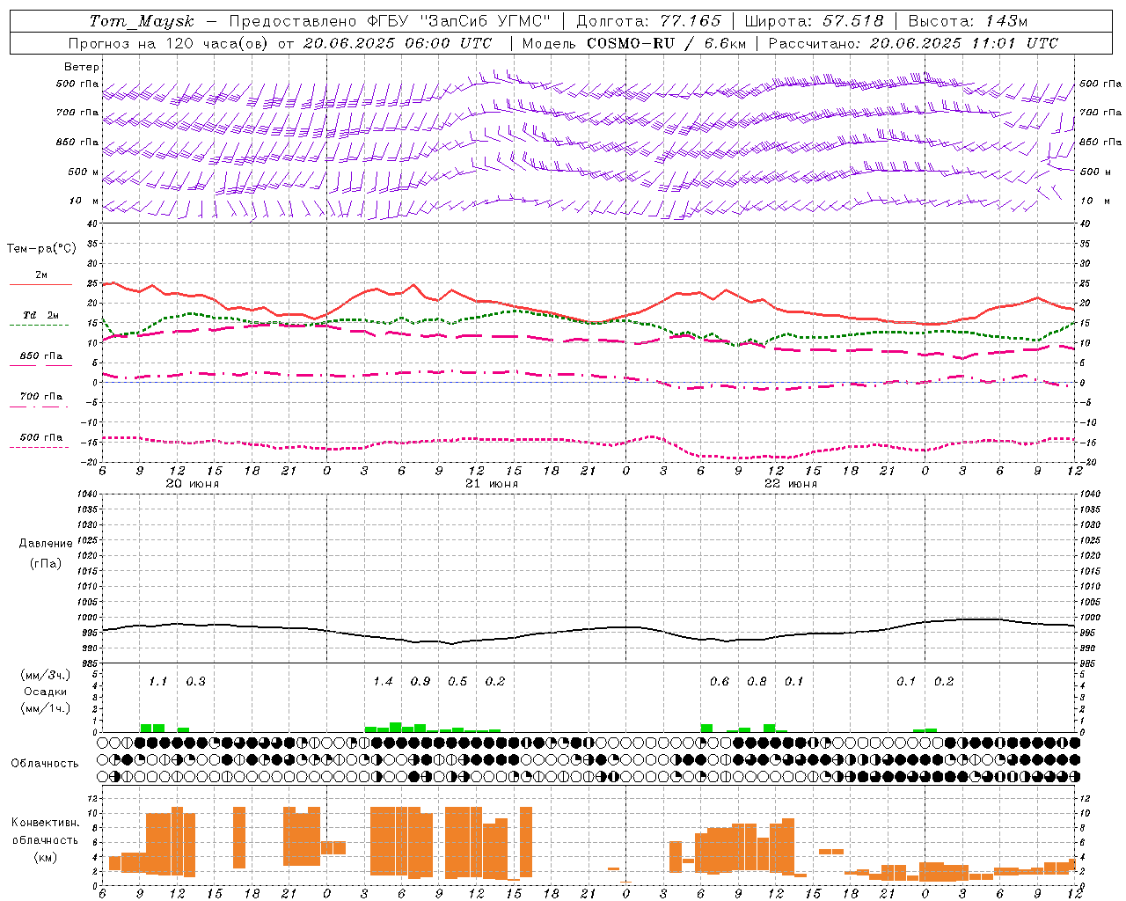Select the 22 июня date label

[790, 484]
